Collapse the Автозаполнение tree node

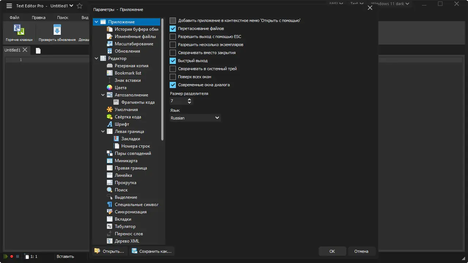103,95
